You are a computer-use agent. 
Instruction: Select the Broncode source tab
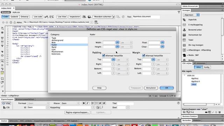pyautogui.click(x=6, y=12)
